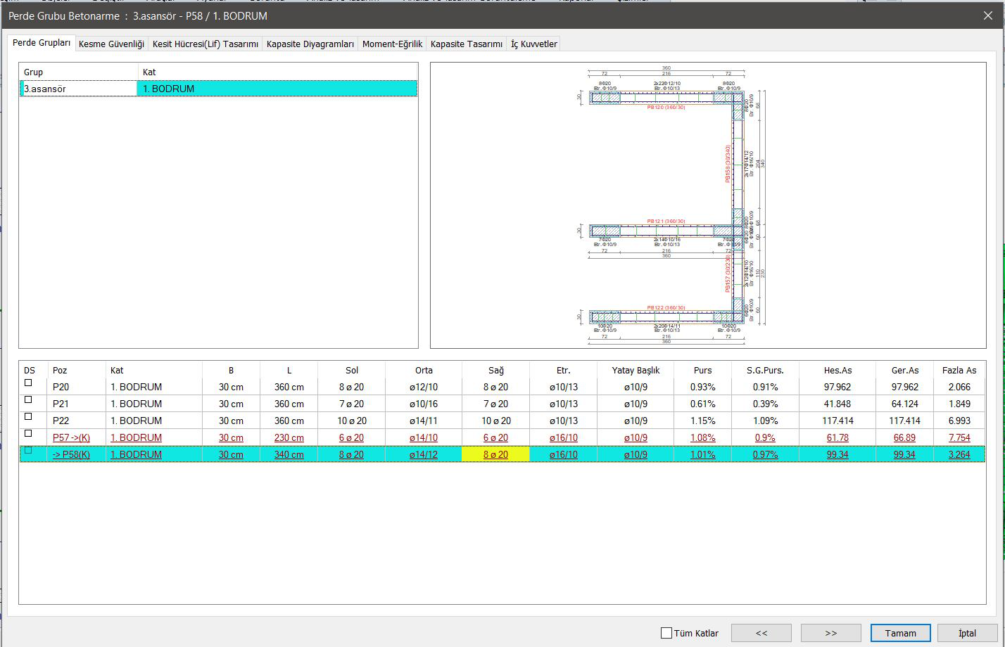The height and width of the screenshot is (647, 1005).
Task: Open the Moment-Eğrilik tab
Action: (x=392, y=44)
